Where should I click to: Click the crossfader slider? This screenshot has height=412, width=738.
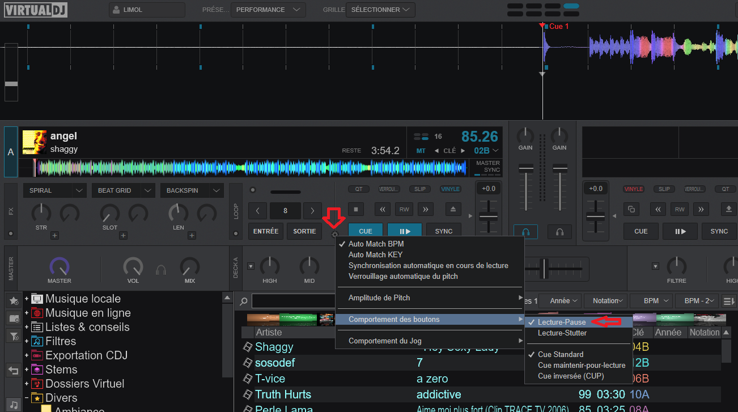click(x=543, y=267)
